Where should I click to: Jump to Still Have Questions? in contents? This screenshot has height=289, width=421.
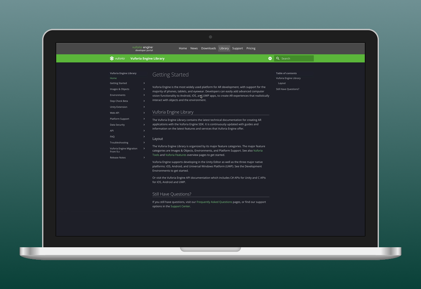[x=288, y=89]
